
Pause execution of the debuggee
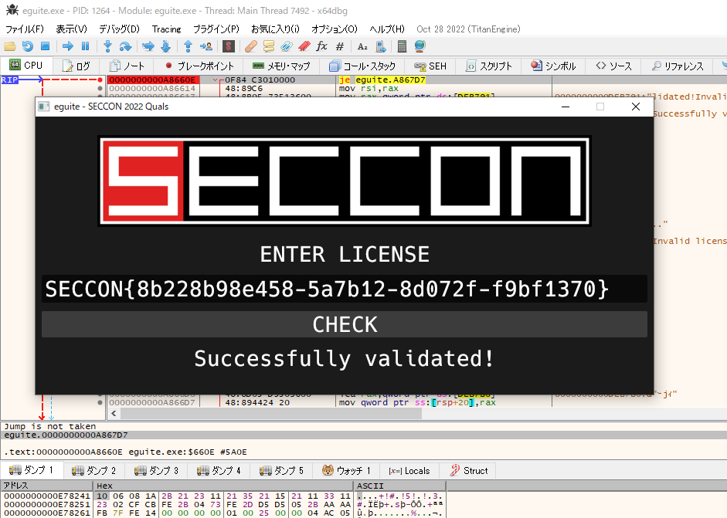85,46
